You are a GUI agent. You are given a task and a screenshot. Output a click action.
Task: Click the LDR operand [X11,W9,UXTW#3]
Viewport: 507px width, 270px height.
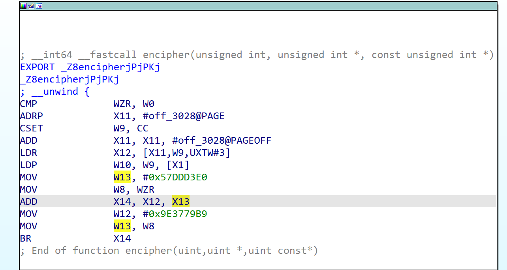click(186, 153)
